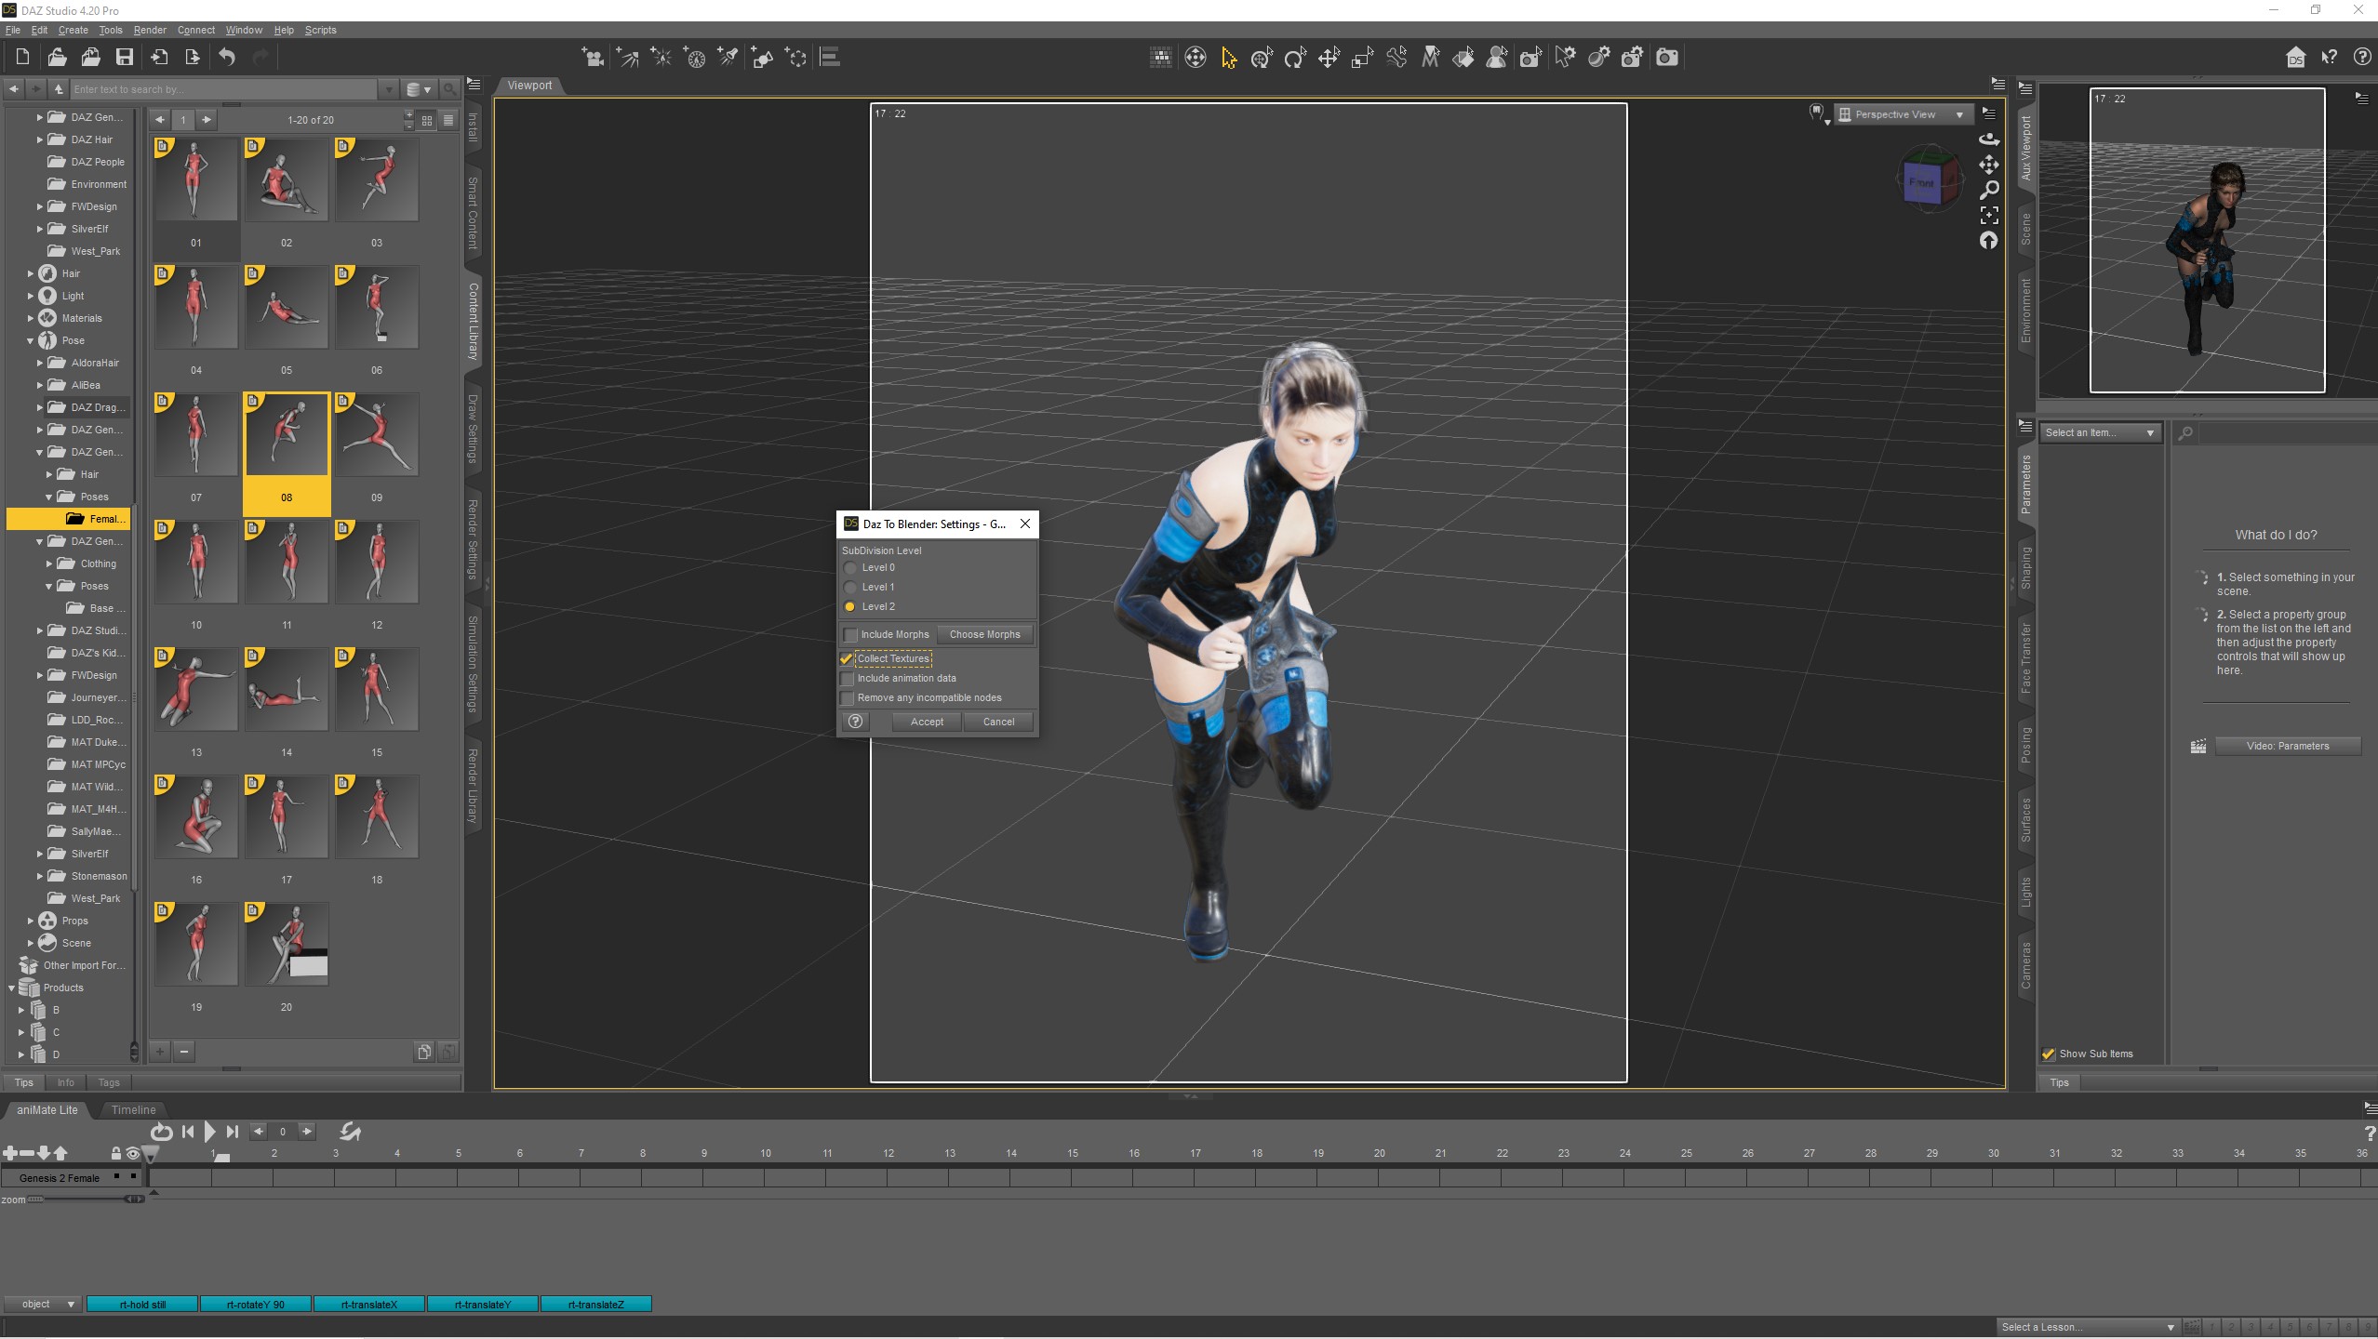
Task: Click the New Scene file icon
Action: (x=22, y=58)
